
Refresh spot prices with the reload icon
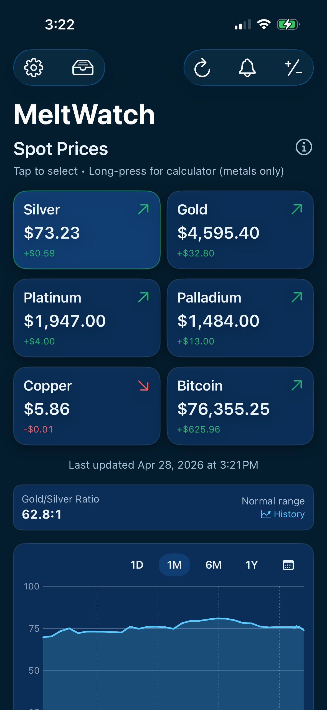click(x=202, y=67)
